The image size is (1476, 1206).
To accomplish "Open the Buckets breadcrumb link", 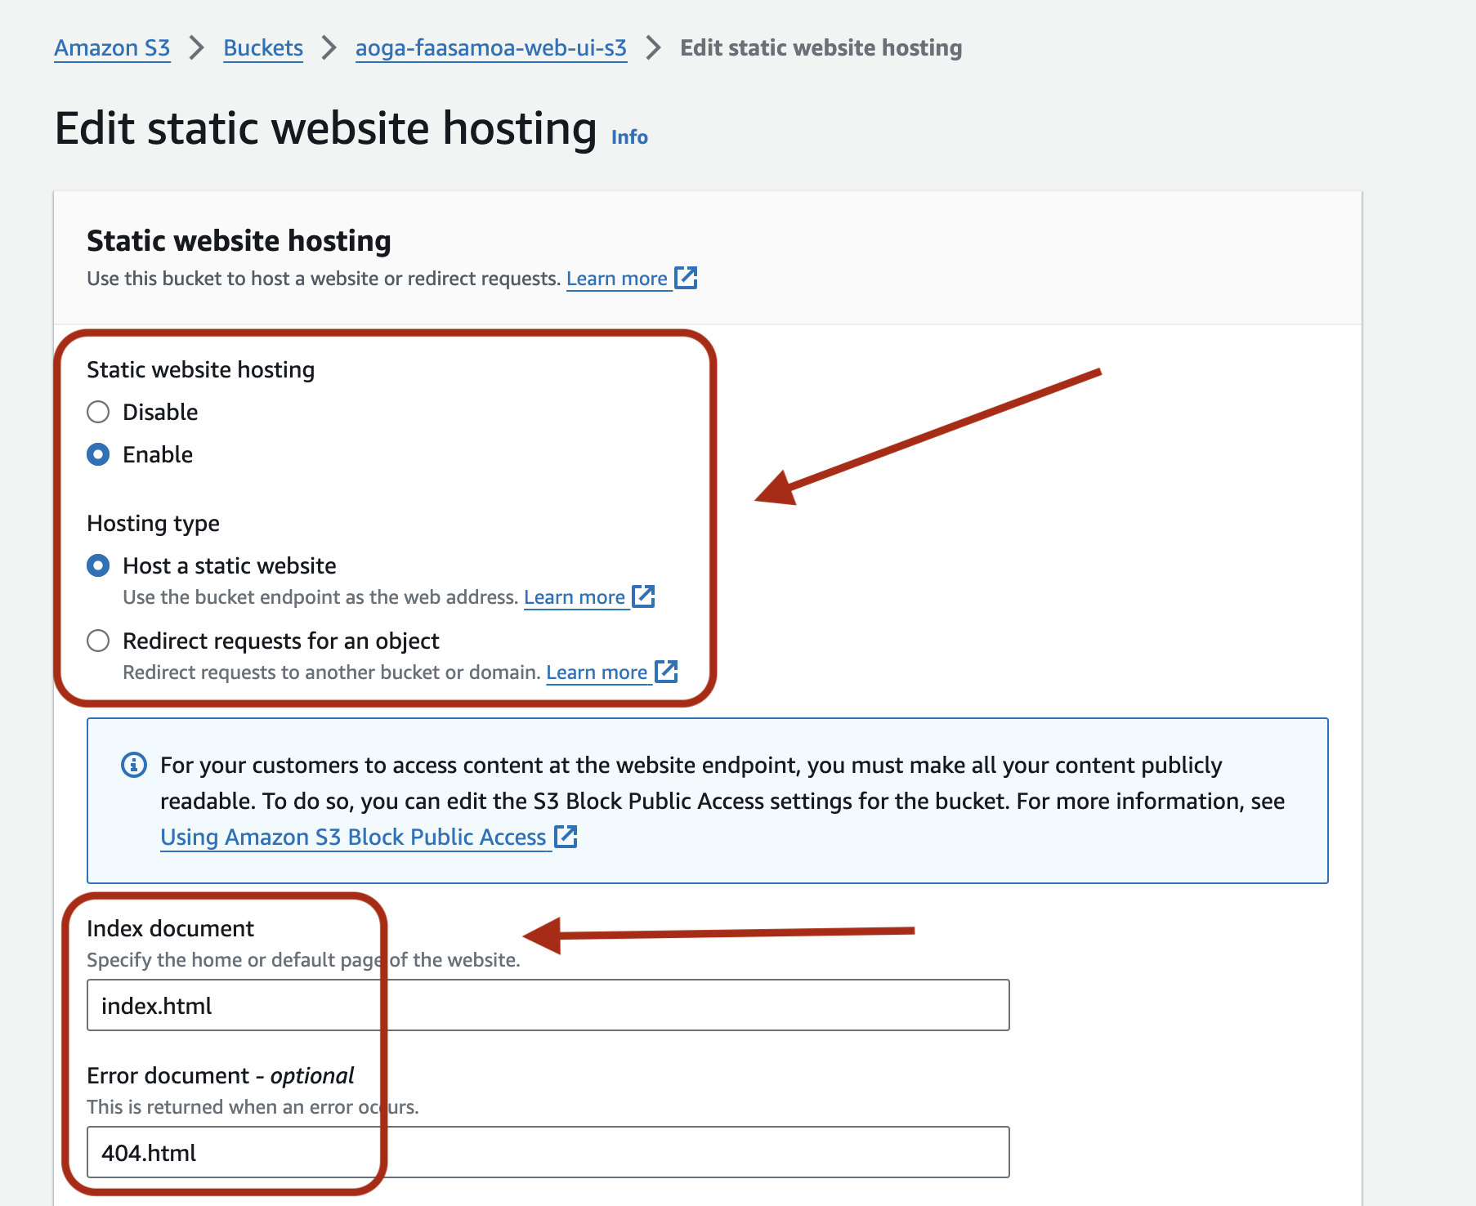I will coord(263,48).
